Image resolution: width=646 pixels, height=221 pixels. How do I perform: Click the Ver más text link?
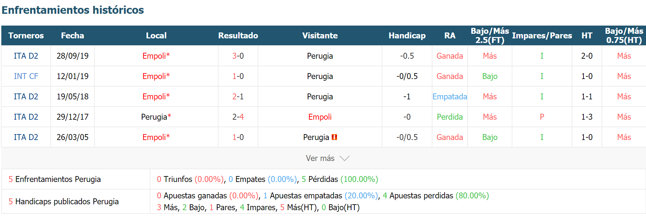(320, 158)
